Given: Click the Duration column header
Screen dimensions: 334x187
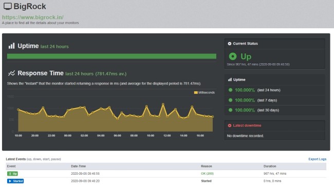Looking at the screenshot, I should point(270,166).
